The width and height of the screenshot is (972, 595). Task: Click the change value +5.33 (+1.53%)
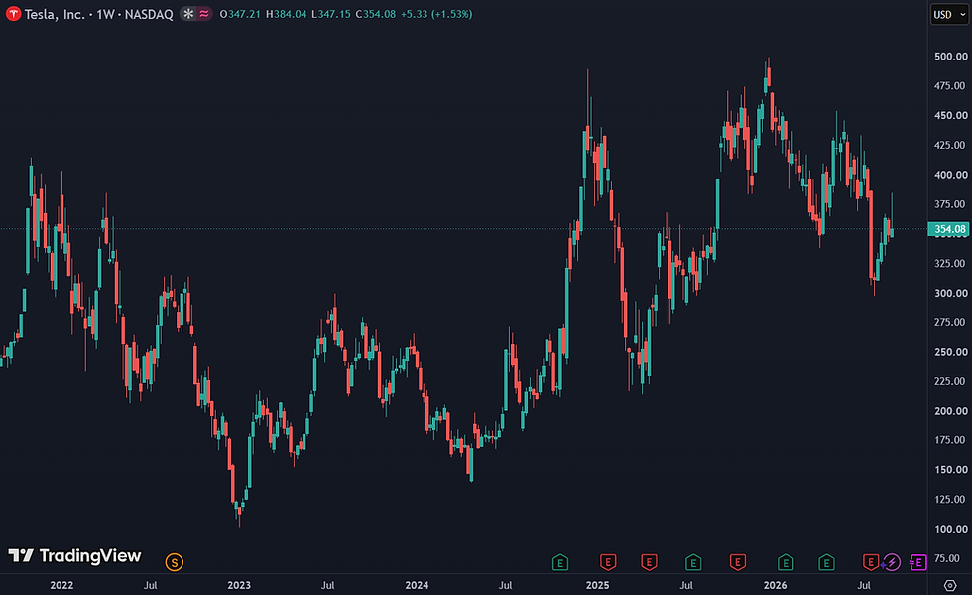coord(436,14)
